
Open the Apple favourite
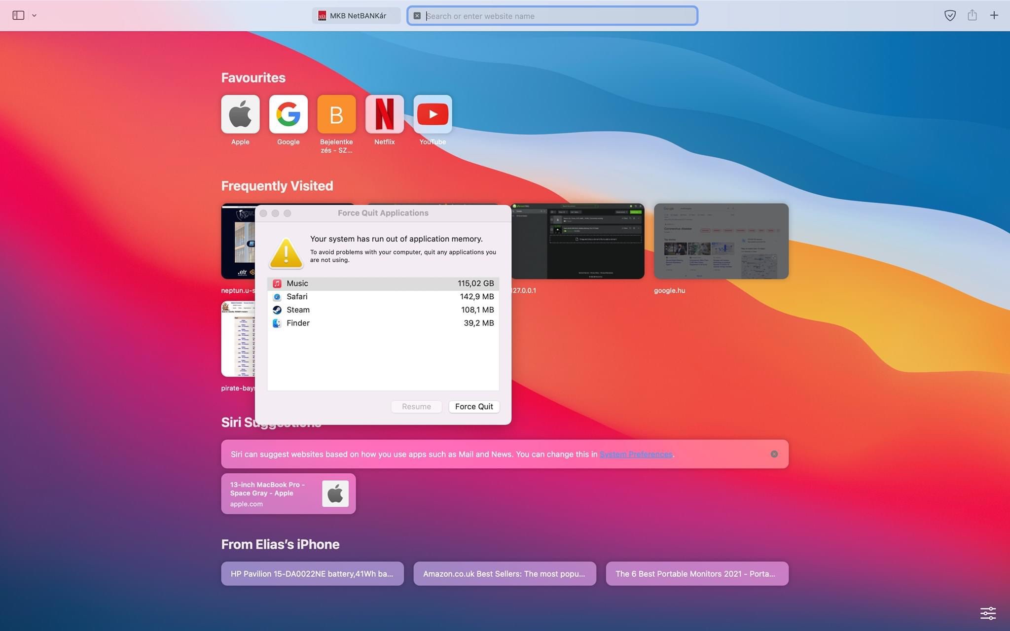[x=240, y=114]
